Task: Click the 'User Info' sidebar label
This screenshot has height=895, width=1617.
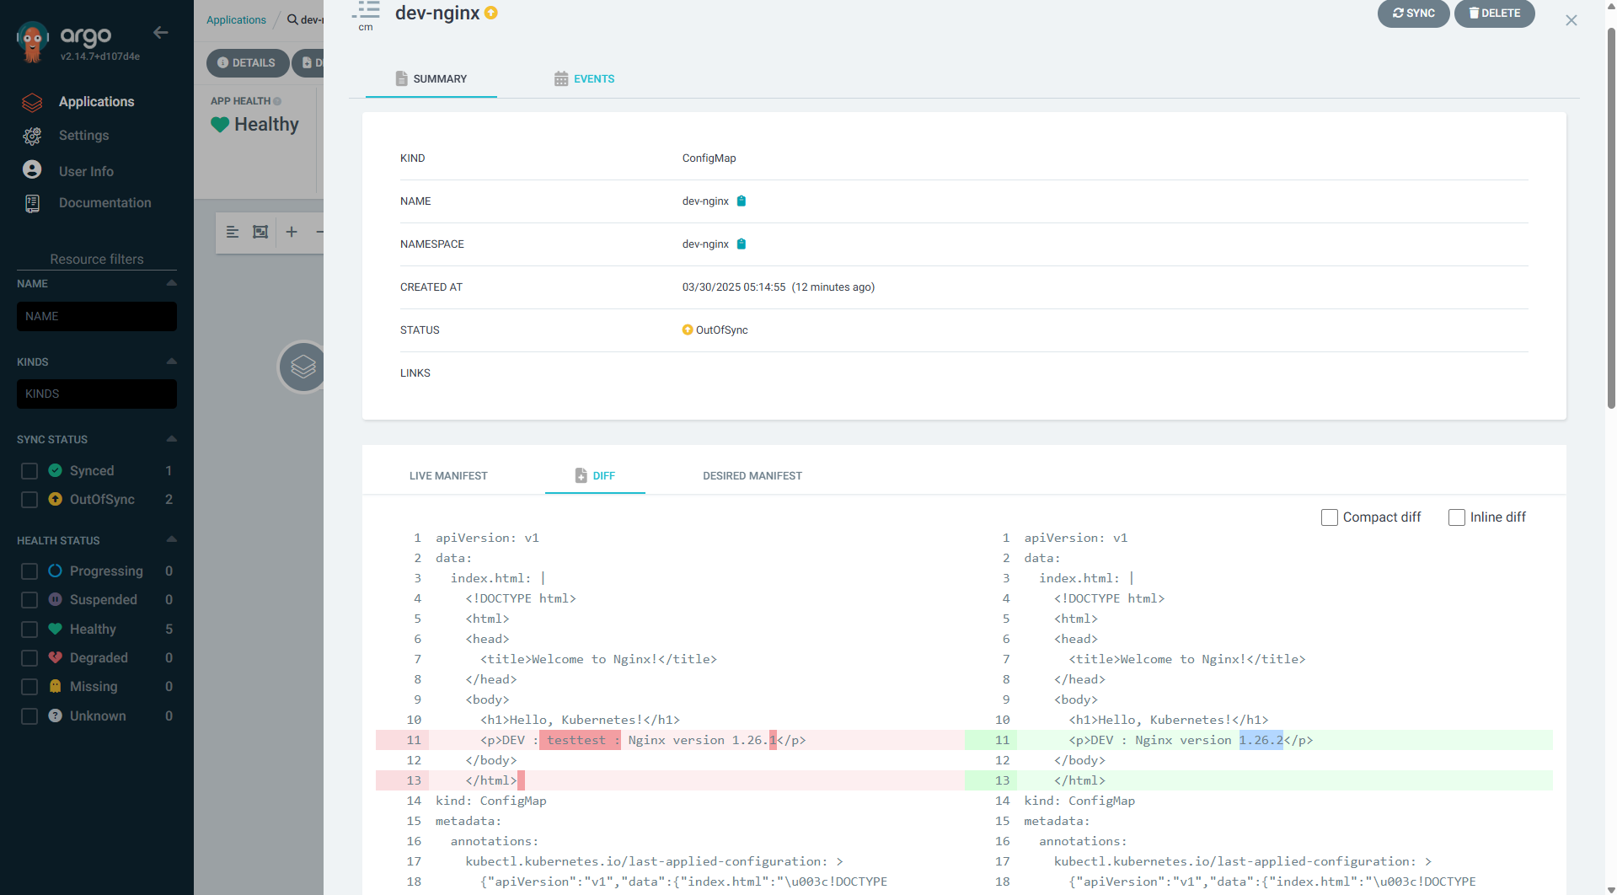Action: (x=86, y=171)
